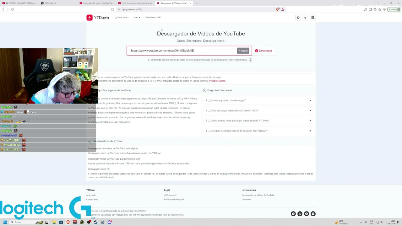Open the weather widget showing 22°C
402x226 pixels.
tap(341, 222)
